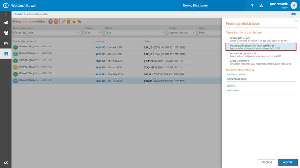The width and height of the screenshot is (300, 168).
Task: Open the clients group icon in sidebar
Action: pos(6,33)
